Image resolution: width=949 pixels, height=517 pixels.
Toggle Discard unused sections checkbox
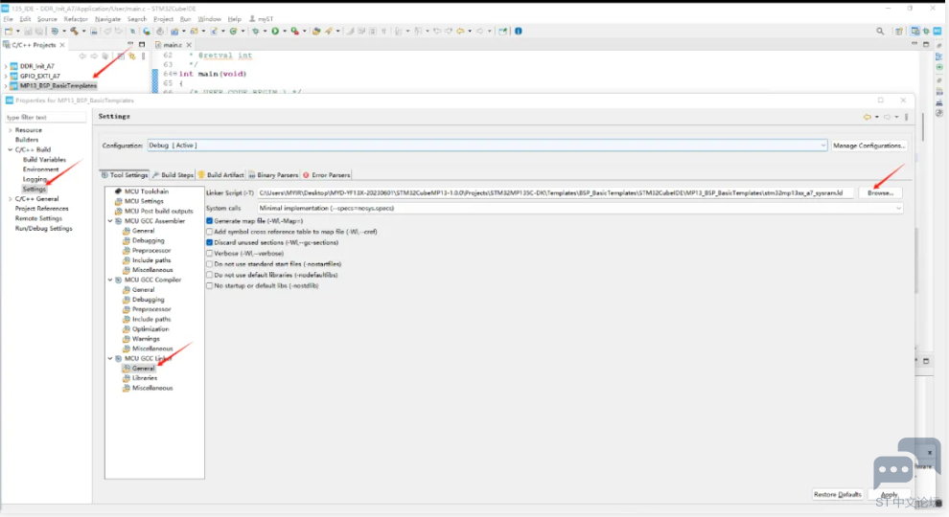209,242
